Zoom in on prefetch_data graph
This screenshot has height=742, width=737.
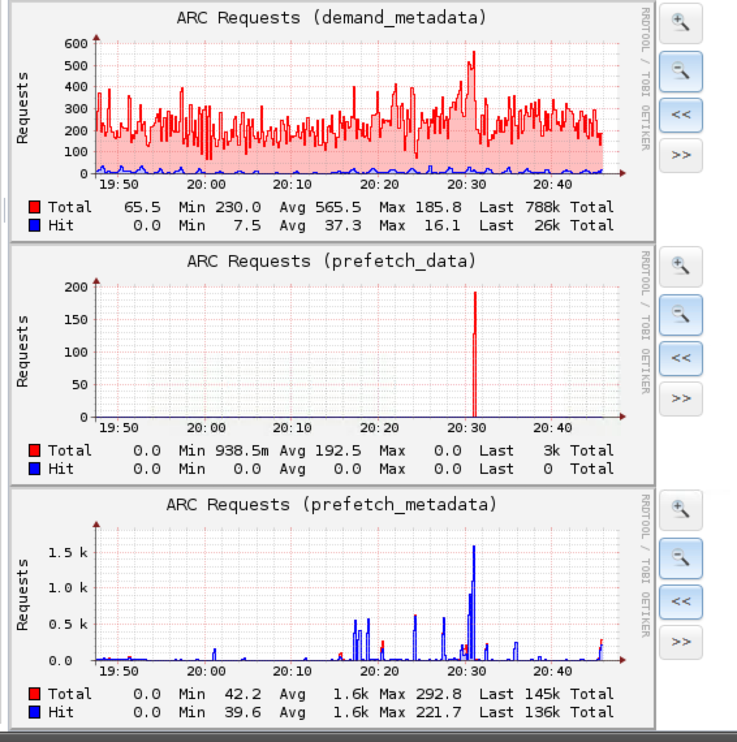680,266
